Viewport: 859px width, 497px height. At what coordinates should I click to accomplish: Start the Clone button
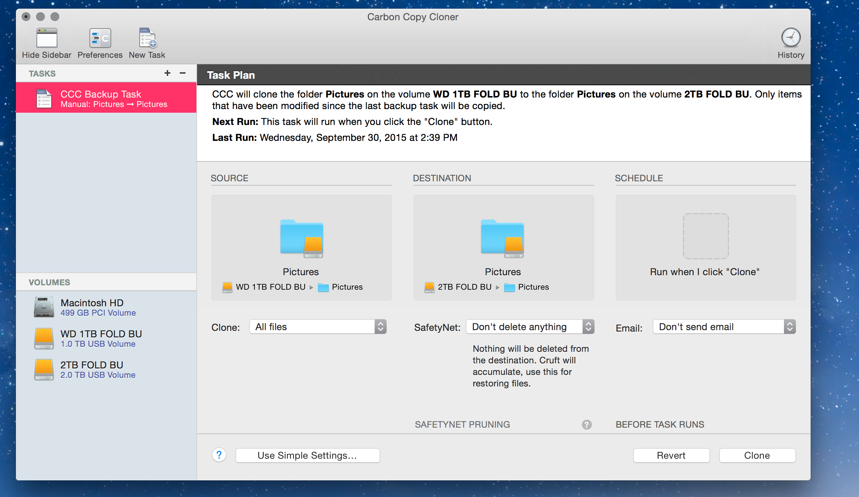click(x=757, y=455)
